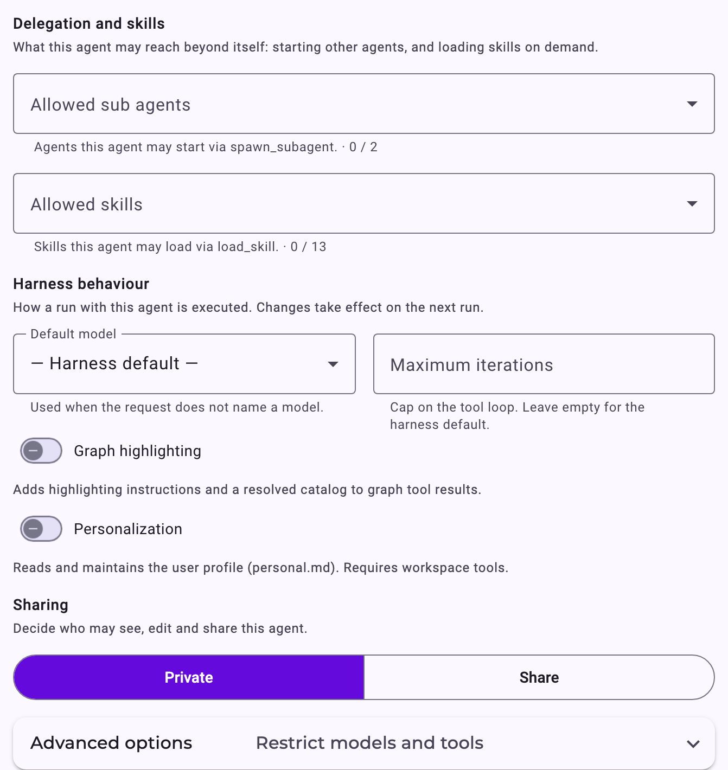Select the Private sharing option
The height and width of the screenshot is (770, 728).
189,677
